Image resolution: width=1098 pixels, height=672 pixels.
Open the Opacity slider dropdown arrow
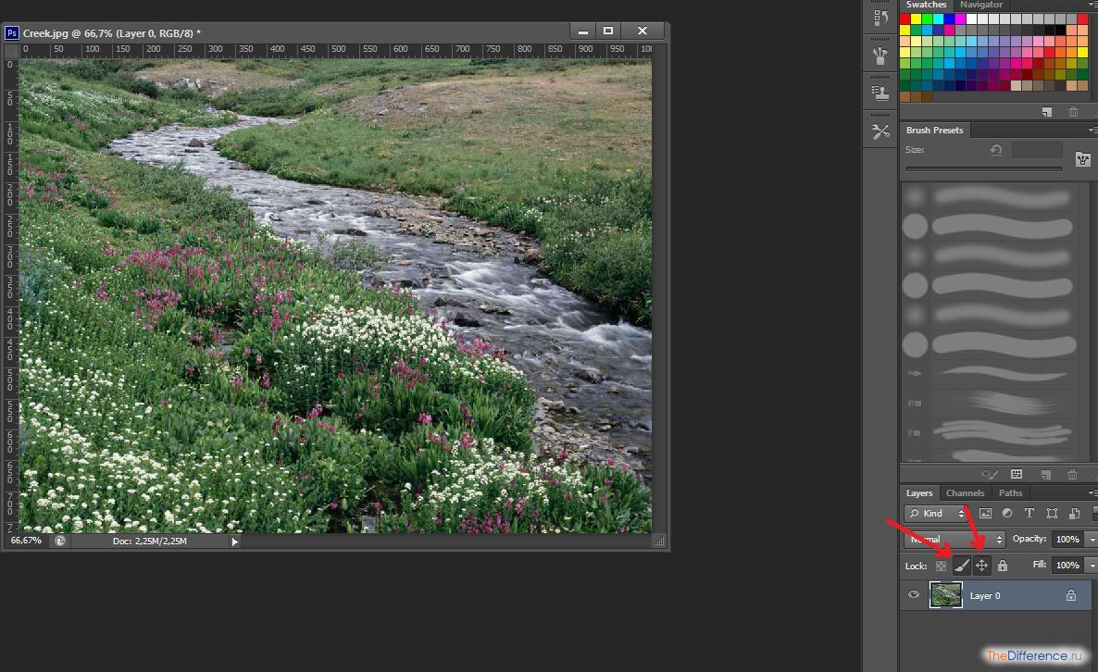(x=1092, y=539)
